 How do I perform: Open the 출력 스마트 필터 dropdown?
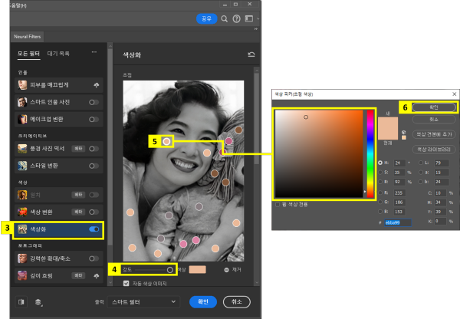point(143,302)
